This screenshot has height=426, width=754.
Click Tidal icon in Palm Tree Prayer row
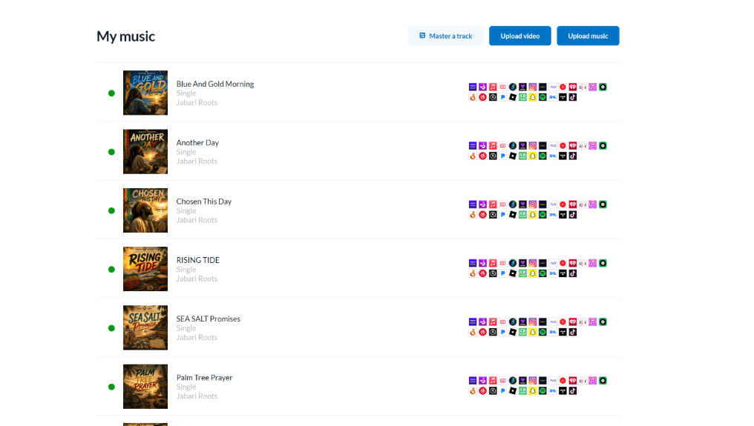[x=563, y=390]
